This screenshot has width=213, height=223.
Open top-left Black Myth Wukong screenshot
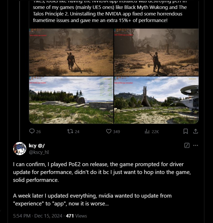point(71,52)
